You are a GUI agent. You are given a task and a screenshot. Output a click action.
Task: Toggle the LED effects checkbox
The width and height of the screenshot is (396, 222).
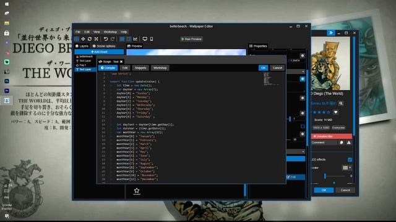(350, 160)
